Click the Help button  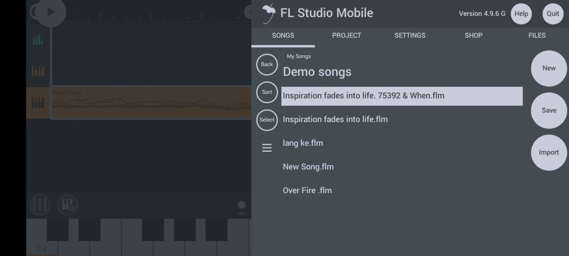(x=521, y=14)
